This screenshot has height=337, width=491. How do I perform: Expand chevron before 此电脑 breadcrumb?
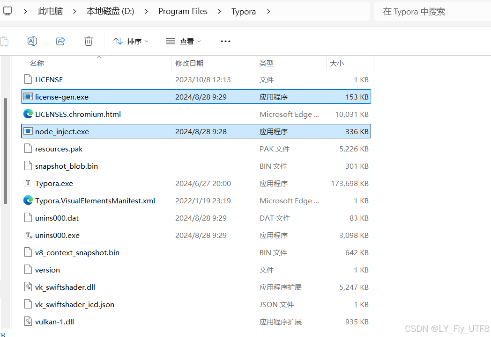tap(25, 12)
